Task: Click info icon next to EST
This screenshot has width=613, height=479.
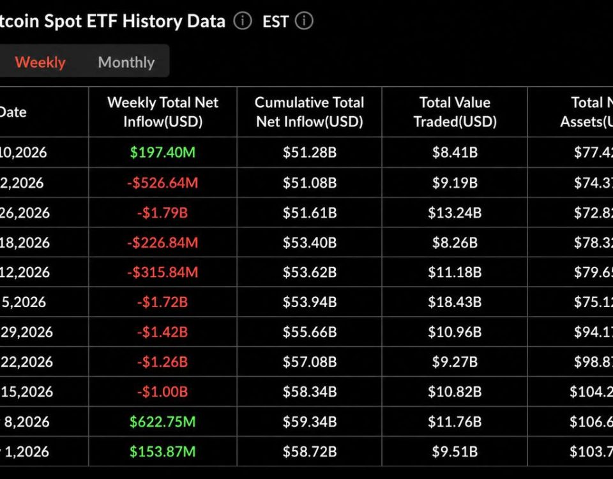Action: [304, 20]
